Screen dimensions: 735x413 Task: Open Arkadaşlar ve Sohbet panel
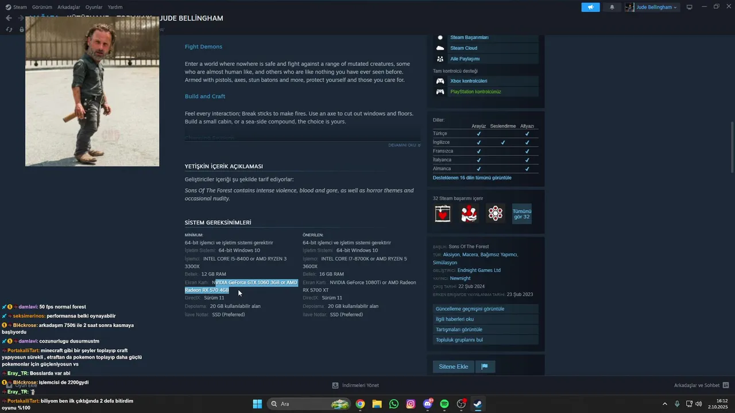tap(701, 385)
